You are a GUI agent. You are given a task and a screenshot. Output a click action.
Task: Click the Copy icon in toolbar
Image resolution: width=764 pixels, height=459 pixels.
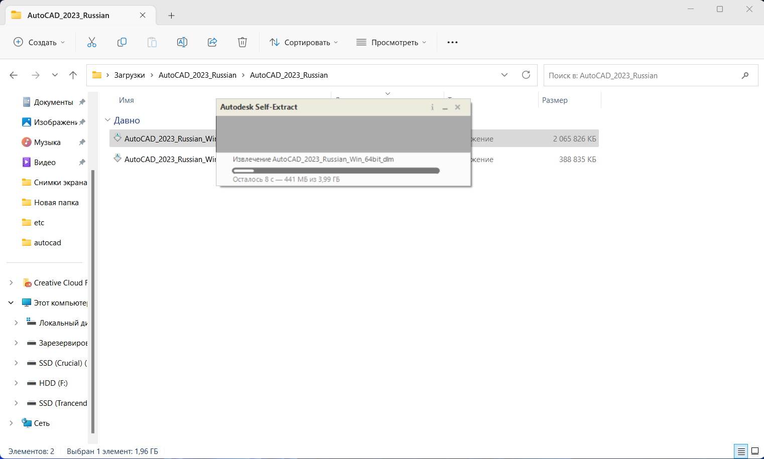pyautogui.click(x=122, y=43)
